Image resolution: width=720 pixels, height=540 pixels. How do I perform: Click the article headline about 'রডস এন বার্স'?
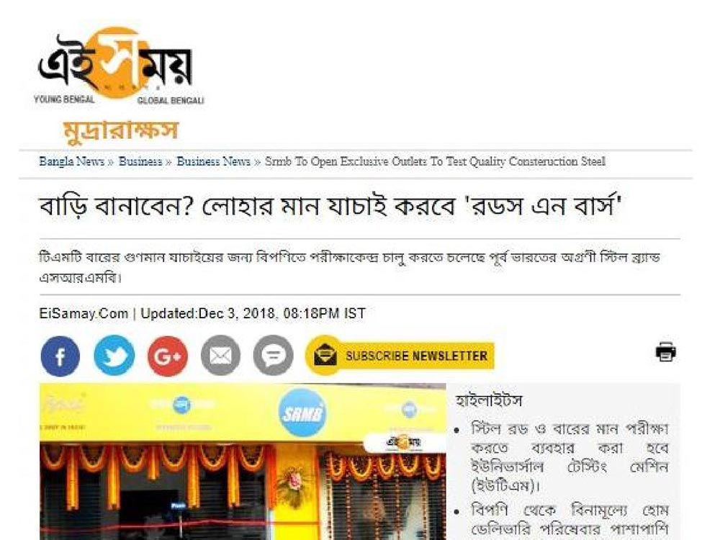(330, 206)
